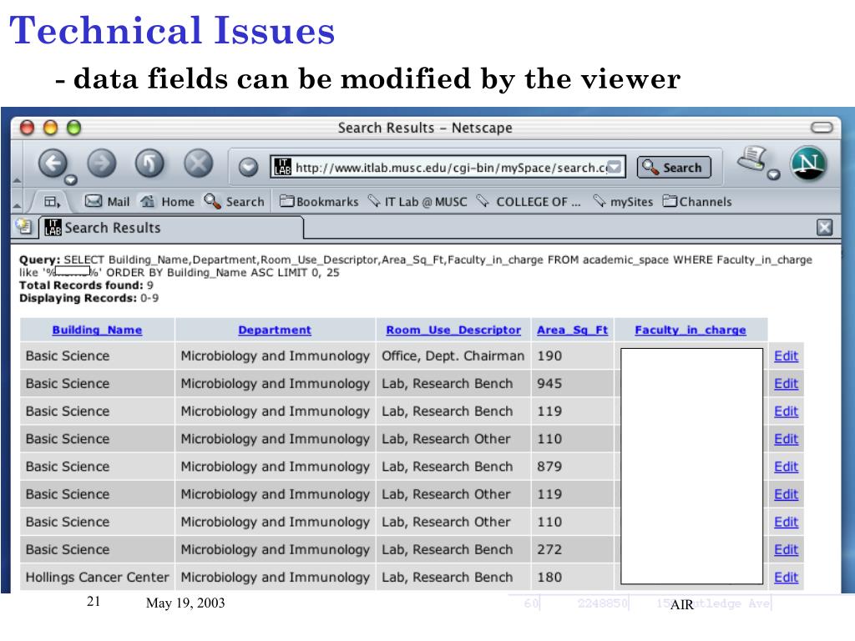
Task: Click the yellow minimize window button
Action: click(x=50, y=128)
